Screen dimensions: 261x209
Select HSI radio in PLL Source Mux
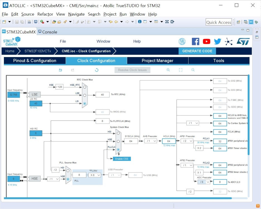(x=68, y=171)
